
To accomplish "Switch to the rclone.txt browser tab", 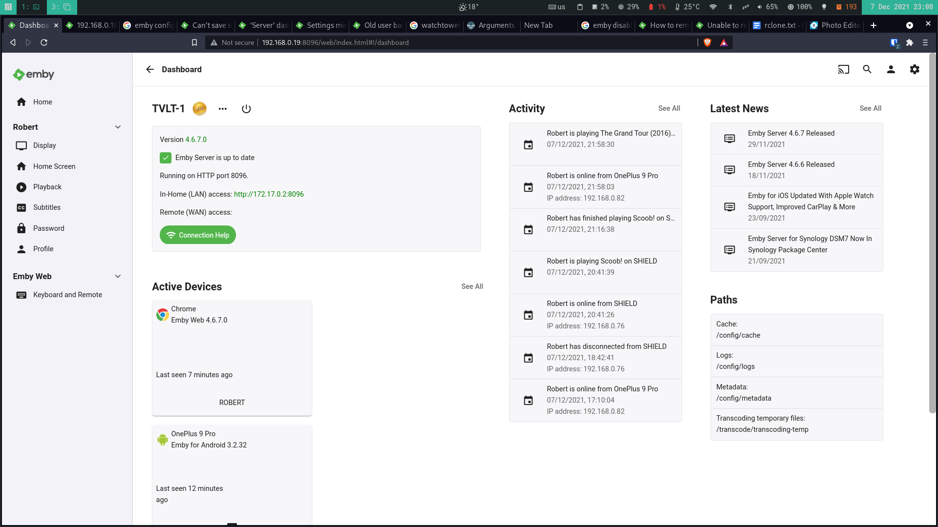I will click(779, 25).
